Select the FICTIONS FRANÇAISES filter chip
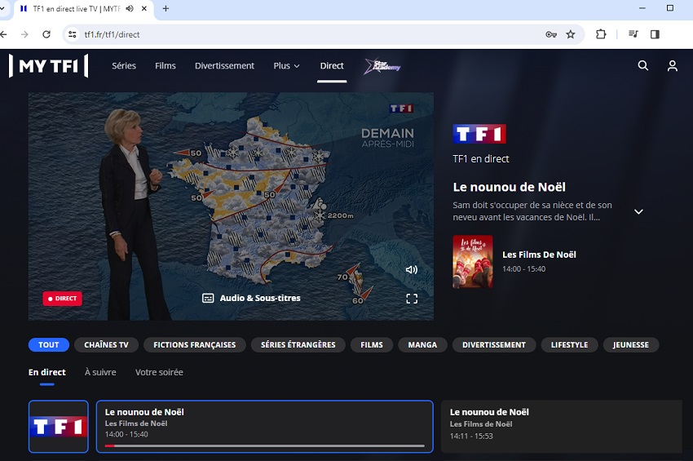 click(x=195, y=344)
